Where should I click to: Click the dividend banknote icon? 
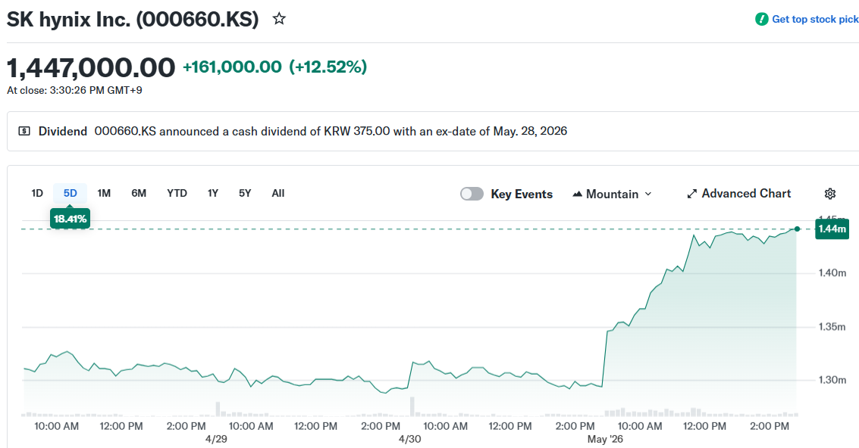(24, 131)
